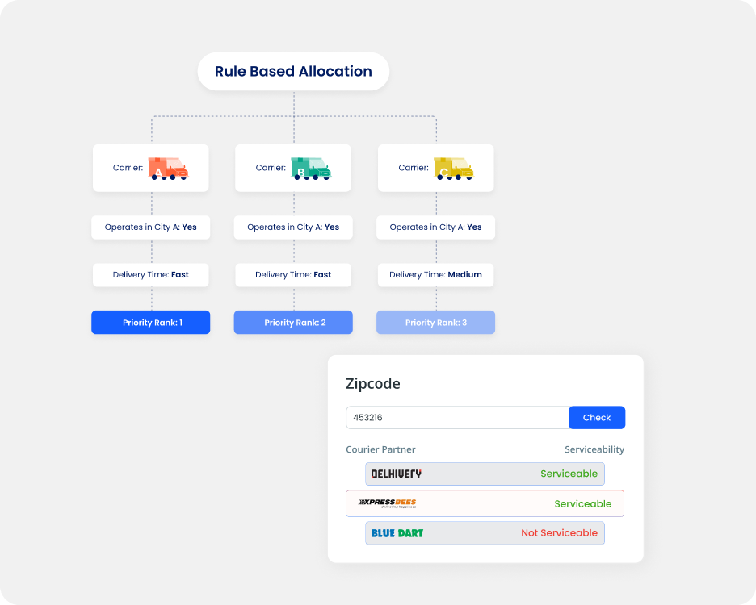Click the Rule Based Allocation header node
756x605 pixels.
(x=293, y=71)
